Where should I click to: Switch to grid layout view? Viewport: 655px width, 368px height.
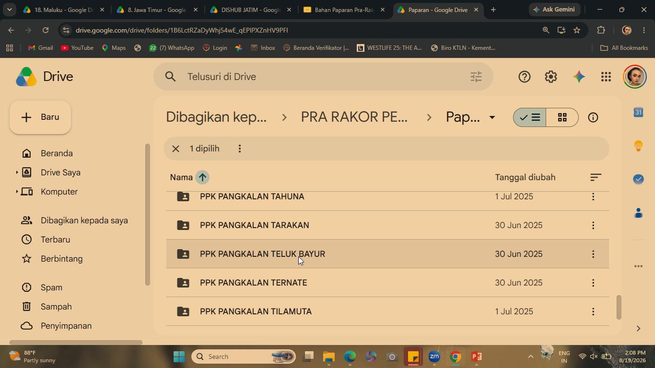coord(562,117)
